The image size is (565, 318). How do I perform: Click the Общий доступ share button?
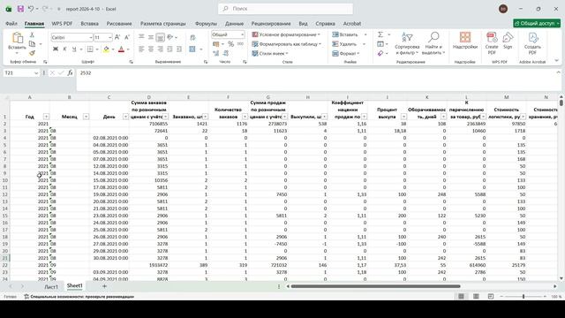tap(537, 24)
